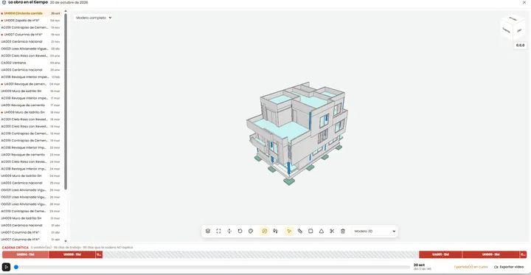This screenshot has height=275, width=531.
Task: Select UA003 Cerámica nacional row dated 01 abr
Action: click(31, 225)
